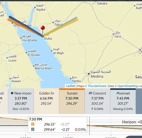This screenshot has height=138, width=142.
Task: Click the 7:30 PM tooltip heading
Action: click(36, 119)
